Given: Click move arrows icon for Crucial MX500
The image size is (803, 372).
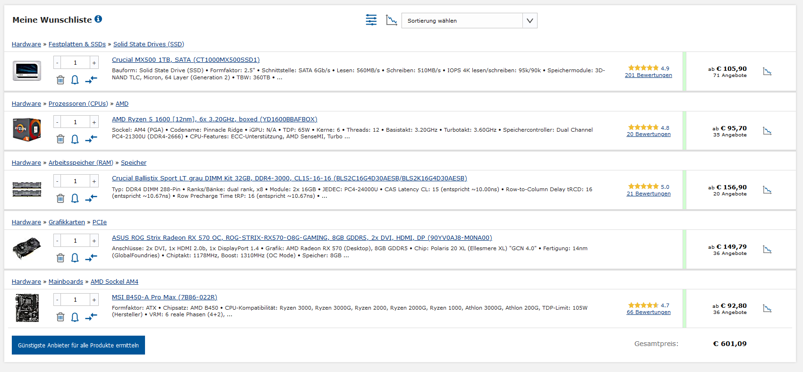Looking at the screenshot, I should (91, 80).
